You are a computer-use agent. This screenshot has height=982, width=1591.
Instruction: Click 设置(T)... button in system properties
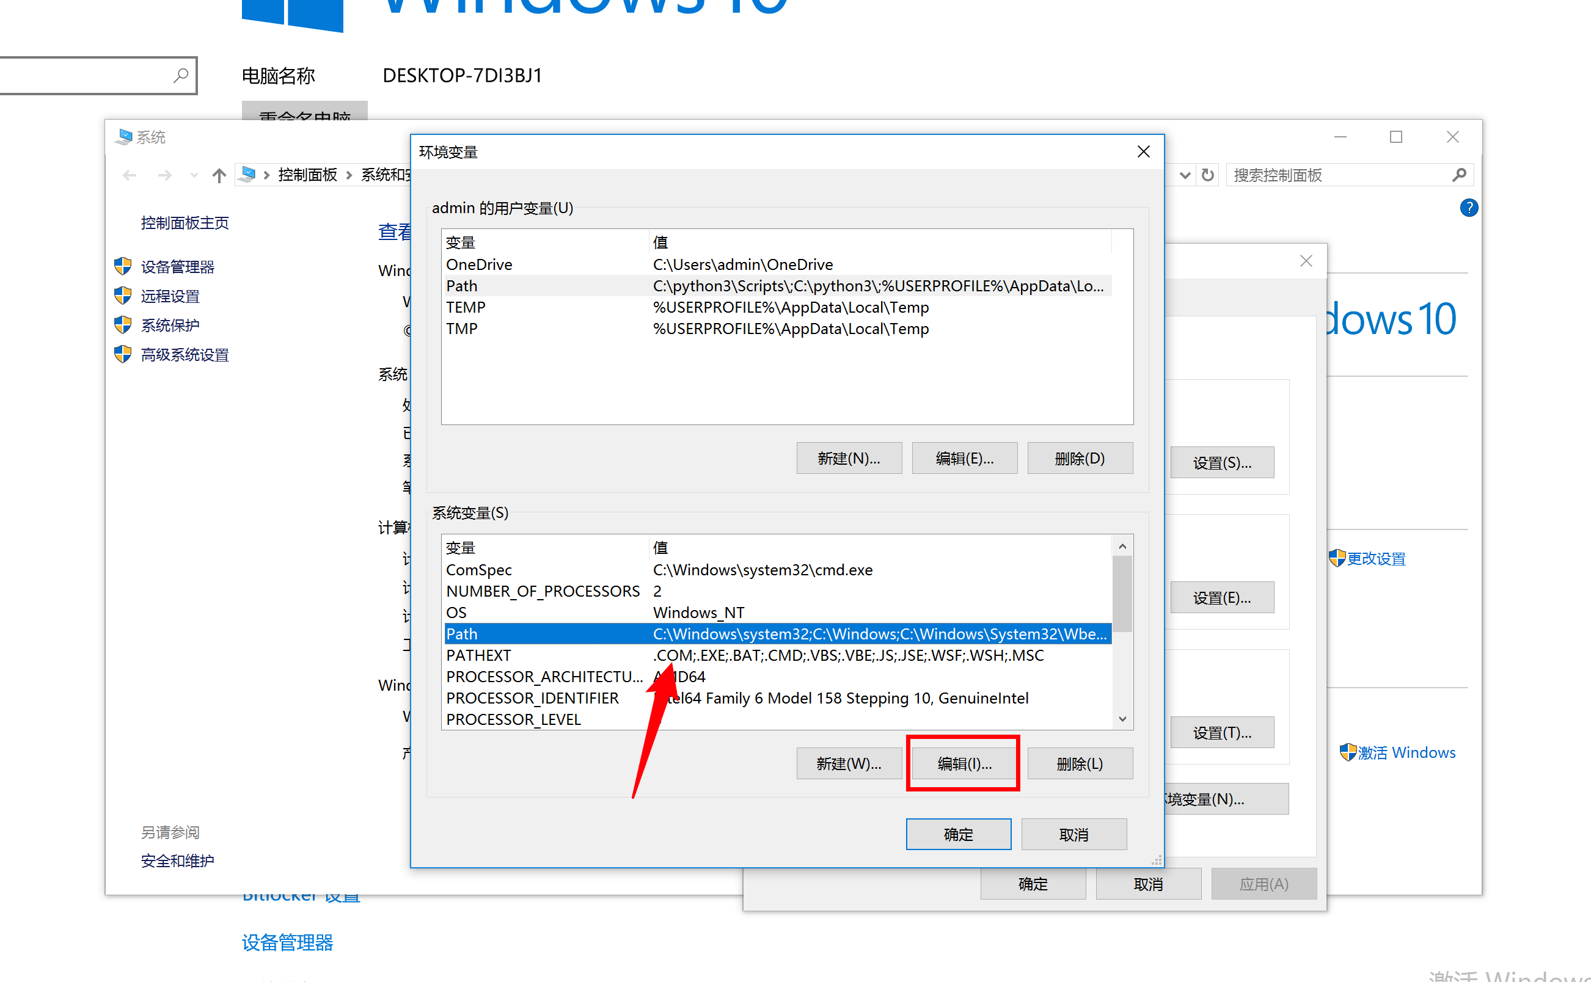pos(1221,733)
